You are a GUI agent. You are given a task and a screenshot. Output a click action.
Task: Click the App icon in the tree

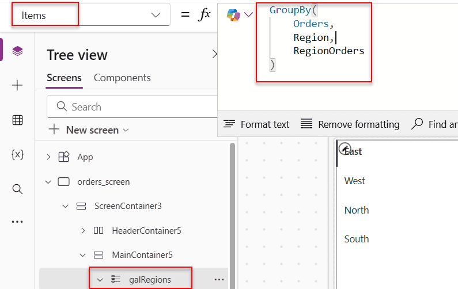(64, 157)
